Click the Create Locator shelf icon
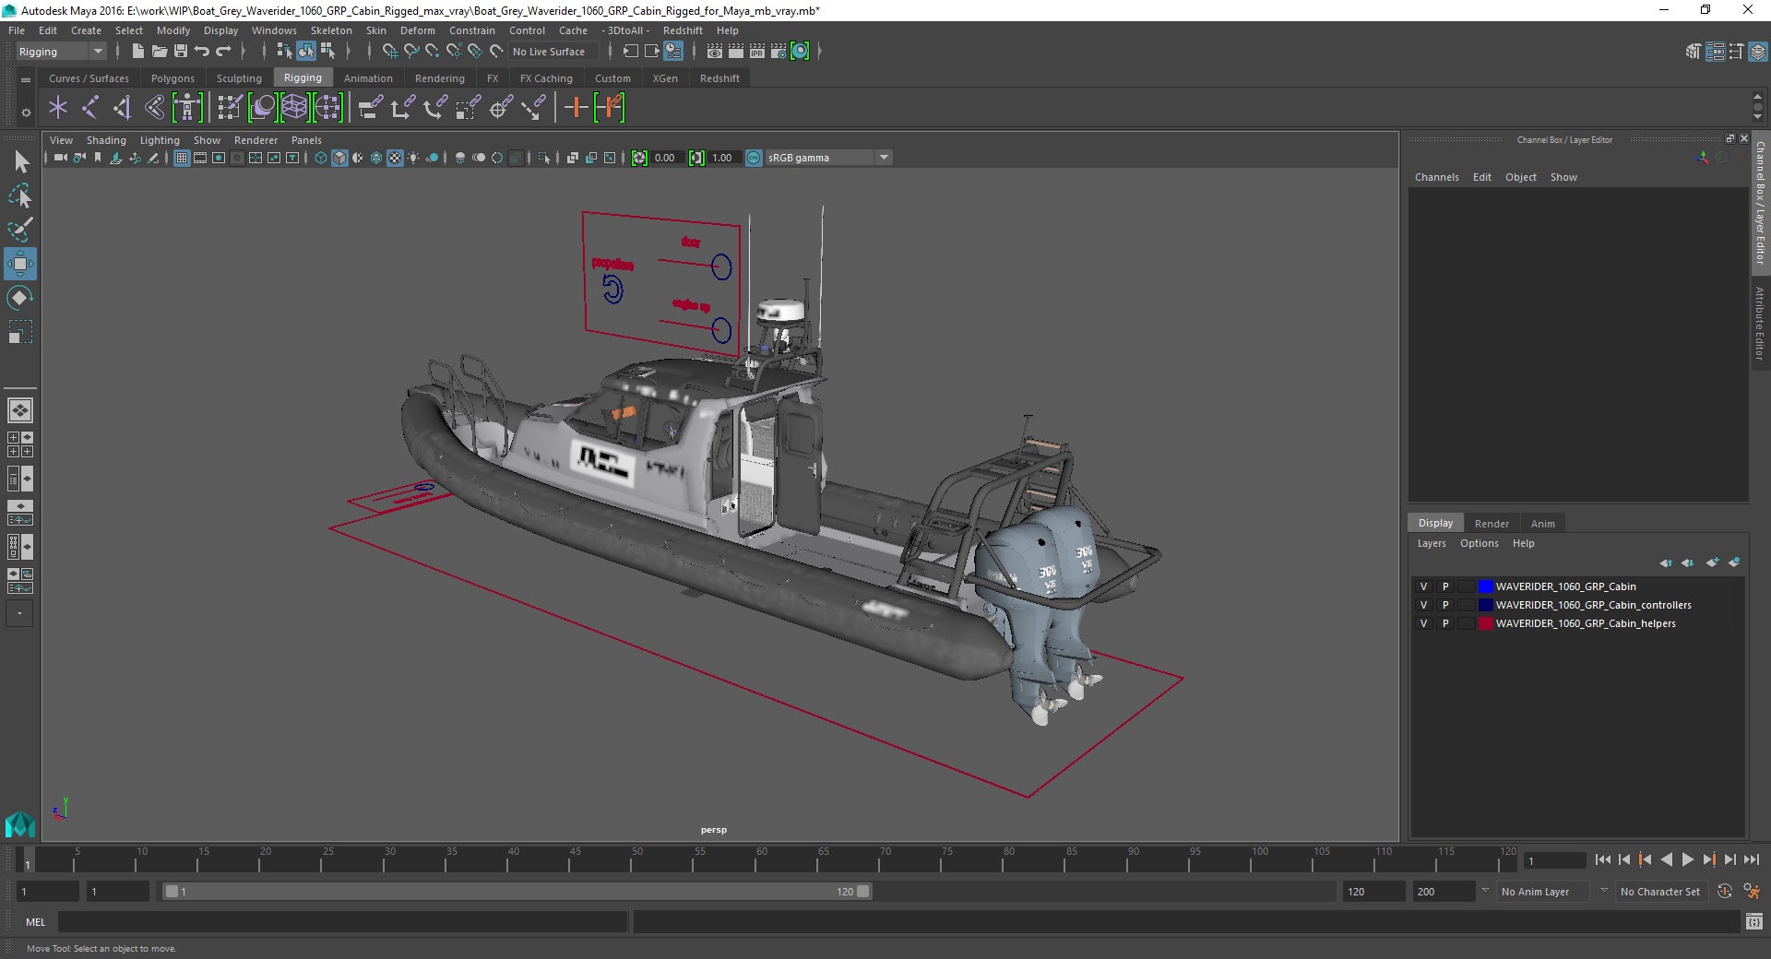 [x=58, y=108]
